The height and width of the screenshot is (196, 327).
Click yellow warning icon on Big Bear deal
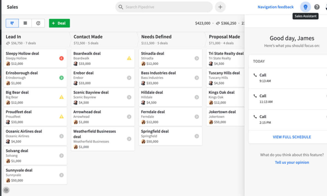62,97
